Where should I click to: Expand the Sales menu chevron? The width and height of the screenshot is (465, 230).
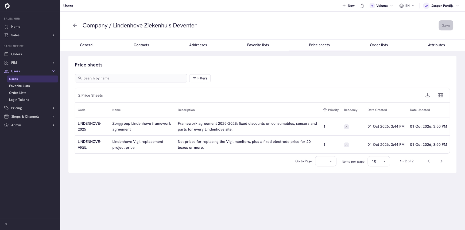click(53, 35)
